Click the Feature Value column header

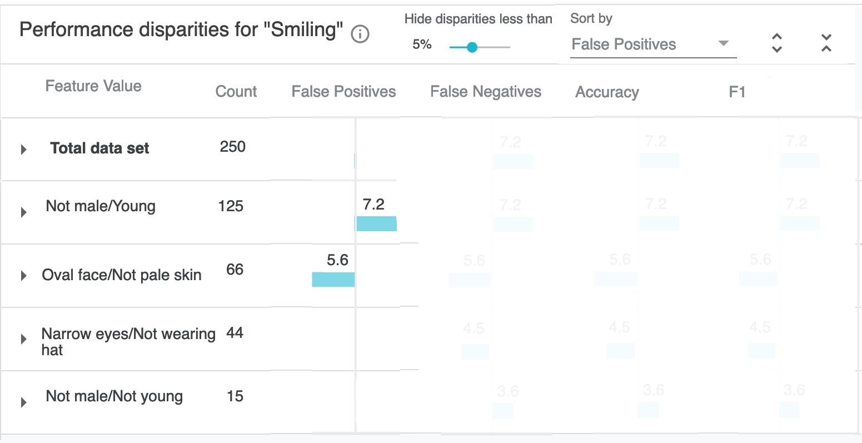click(93, 86)
